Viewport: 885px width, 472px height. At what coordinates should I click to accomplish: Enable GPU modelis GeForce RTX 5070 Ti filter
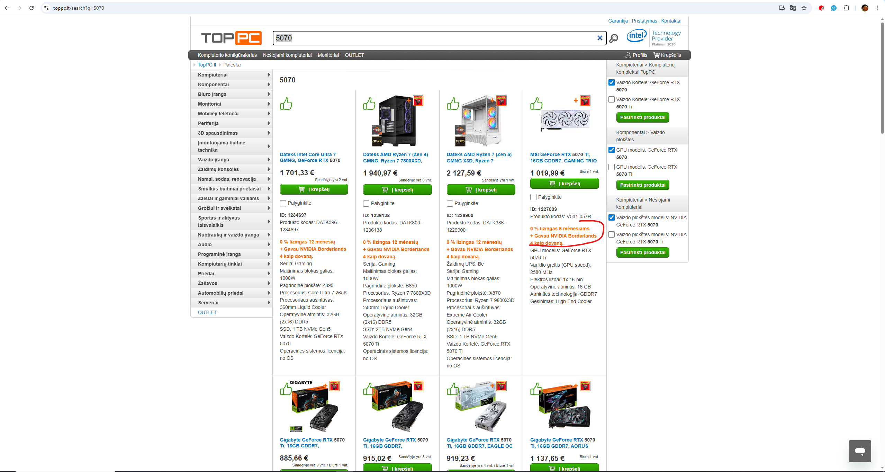pyautogui.click(x=612, y=167)
